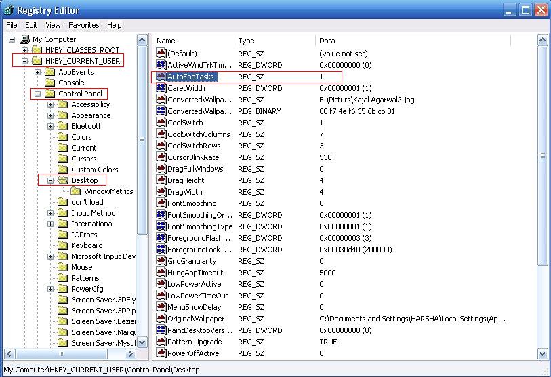Click the string icon beside DragFullWindows
The image size is (551, 377).
[161, 168]
